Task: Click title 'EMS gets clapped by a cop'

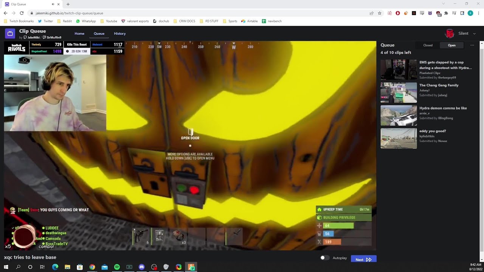Action: [x=445, y=65]
